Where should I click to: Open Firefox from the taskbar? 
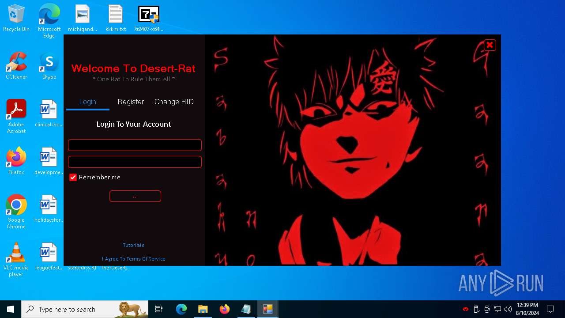225,309
